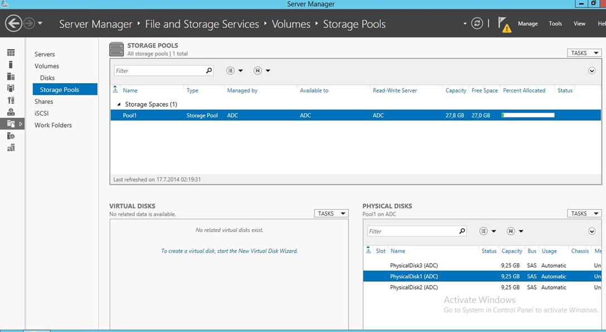Click the File and Storage Services breadcrumb

202,24
